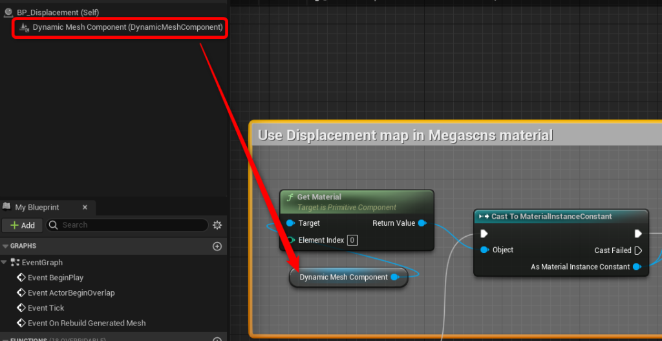Click the Get Material Return Value pin
Image resolution: width=662 pixels, height=341 pixels.
pos(422,223)
